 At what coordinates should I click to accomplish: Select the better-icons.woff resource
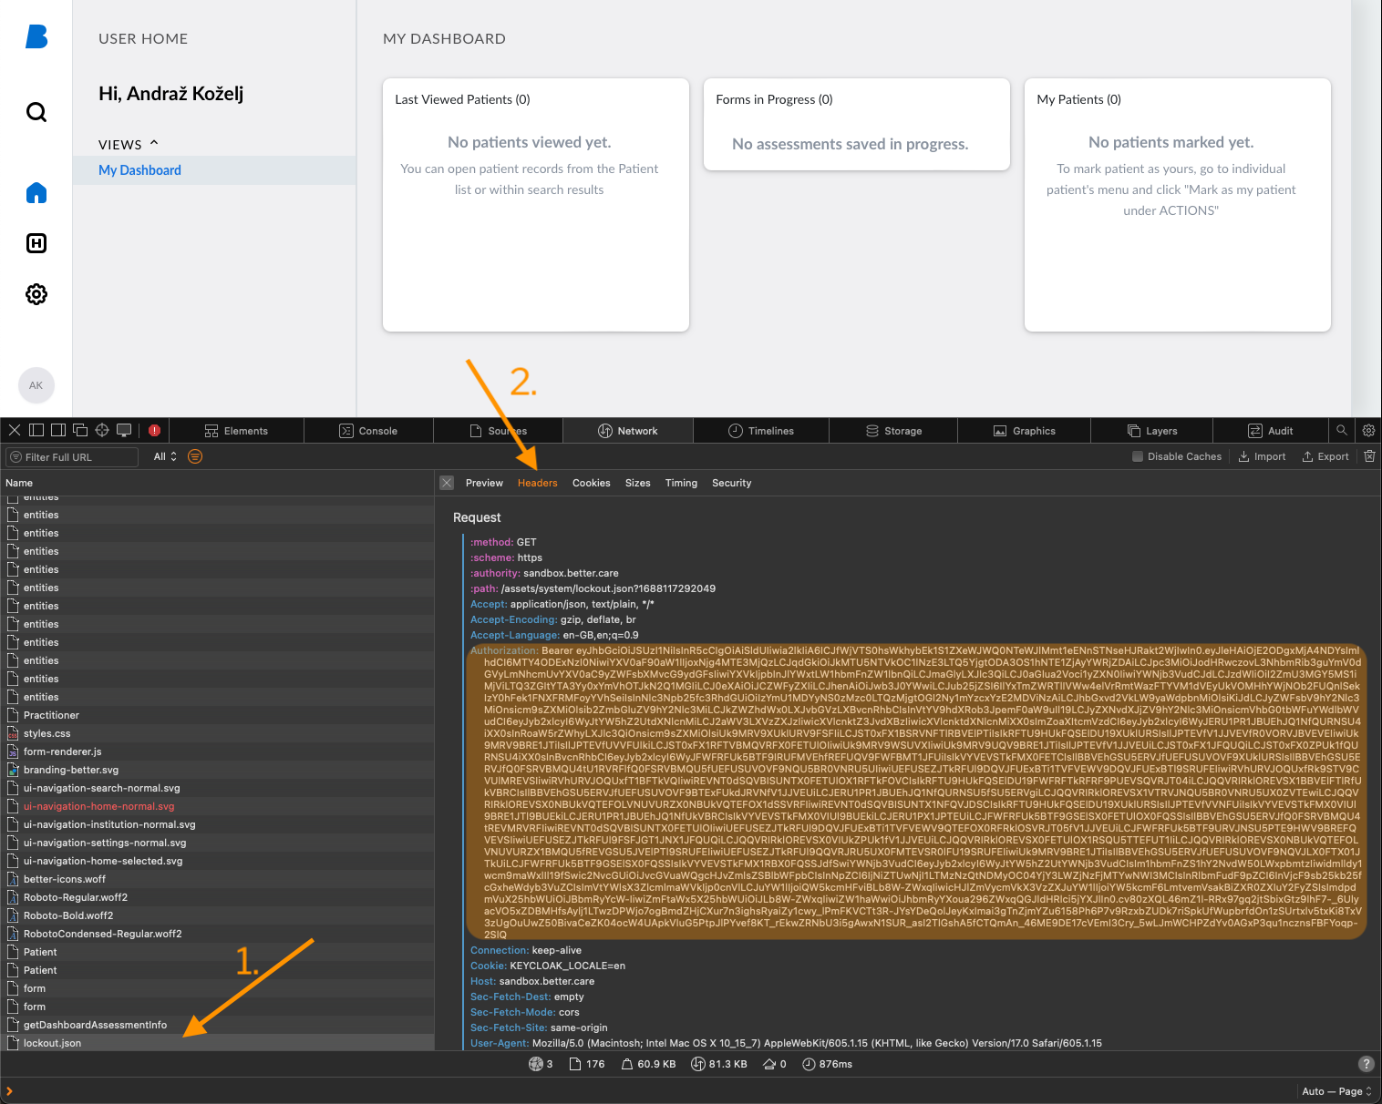coord(217,879)
